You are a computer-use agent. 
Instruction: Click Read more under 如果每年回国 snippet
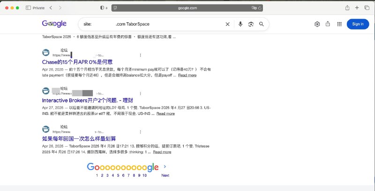click(x=162, y=152)
